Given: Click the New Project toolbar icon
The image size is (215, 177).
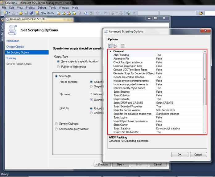Looking at the screenshot, I should (6, 13).
